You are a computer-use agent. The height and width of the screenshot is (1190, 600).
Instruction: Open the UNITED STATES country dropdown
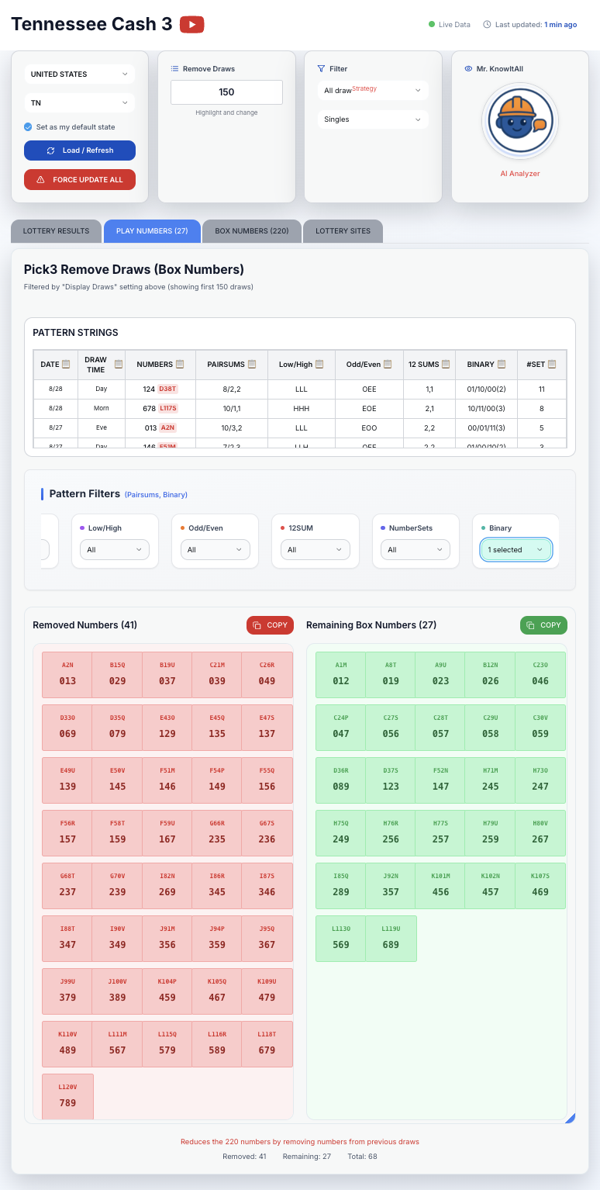[80, 74]
